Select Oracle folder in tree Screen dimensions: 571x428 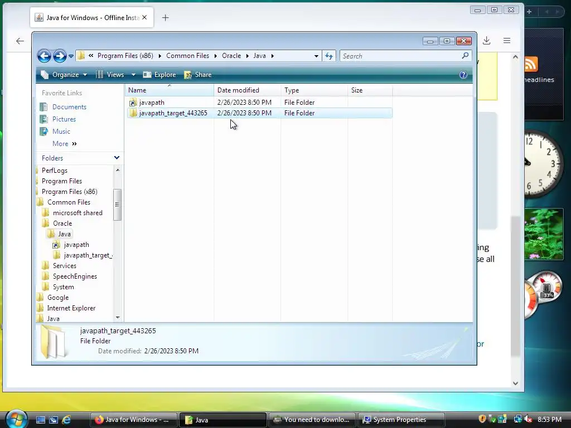pos(62,223)
